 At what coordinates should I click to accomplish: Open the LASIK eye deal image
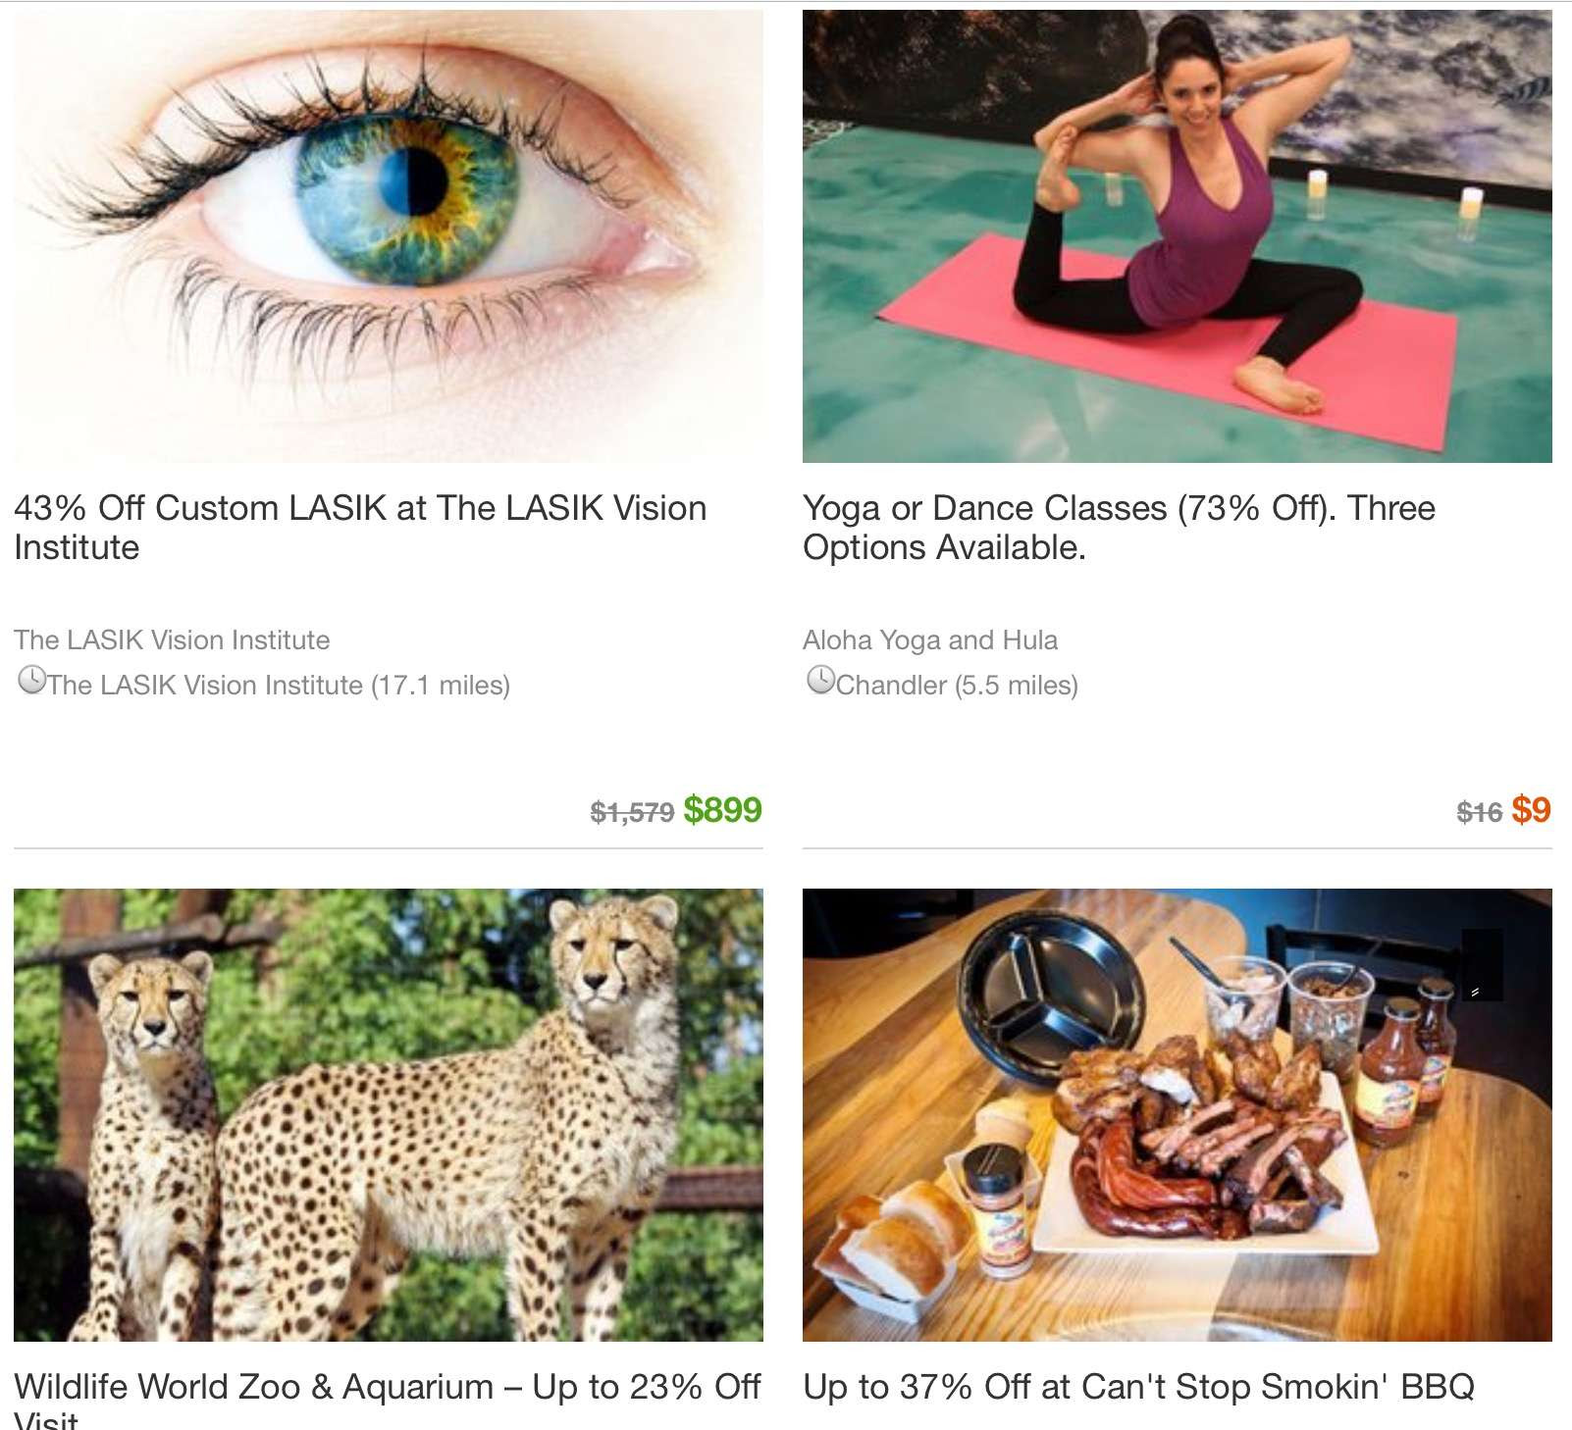coord(389,236)
